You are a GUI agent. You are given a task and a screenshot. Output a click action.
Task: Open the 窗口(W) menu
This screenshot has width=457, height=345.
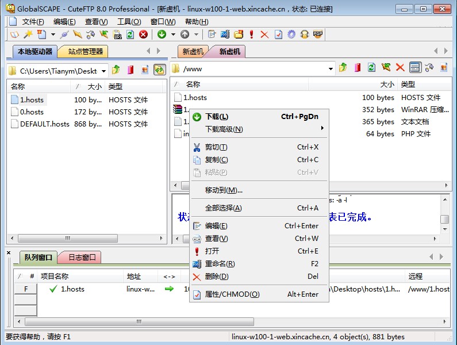pos(163,22)
